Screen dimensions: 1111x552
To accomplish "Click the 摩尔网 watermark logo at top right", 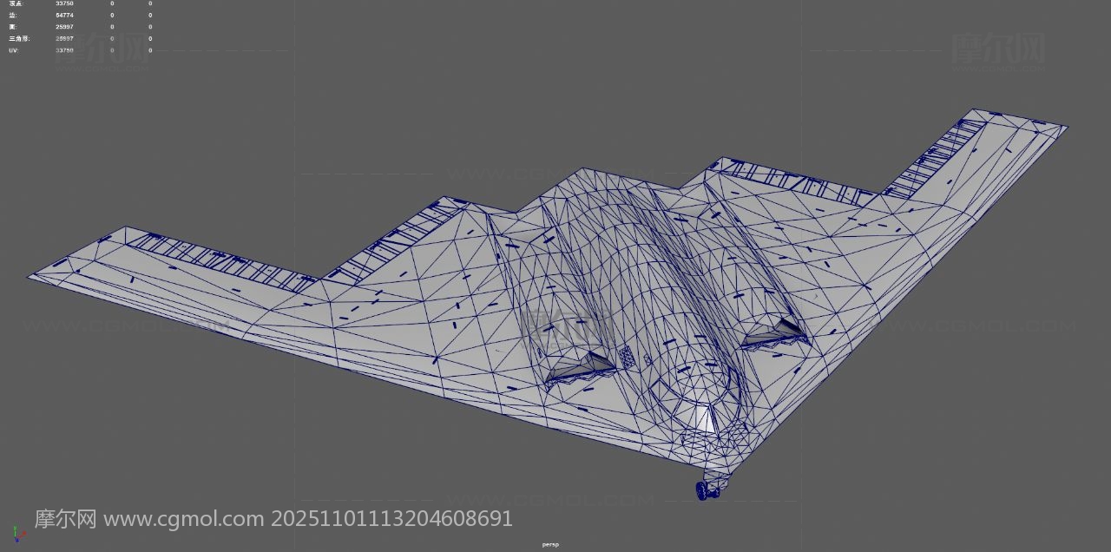I will click(x=998, y=49).
